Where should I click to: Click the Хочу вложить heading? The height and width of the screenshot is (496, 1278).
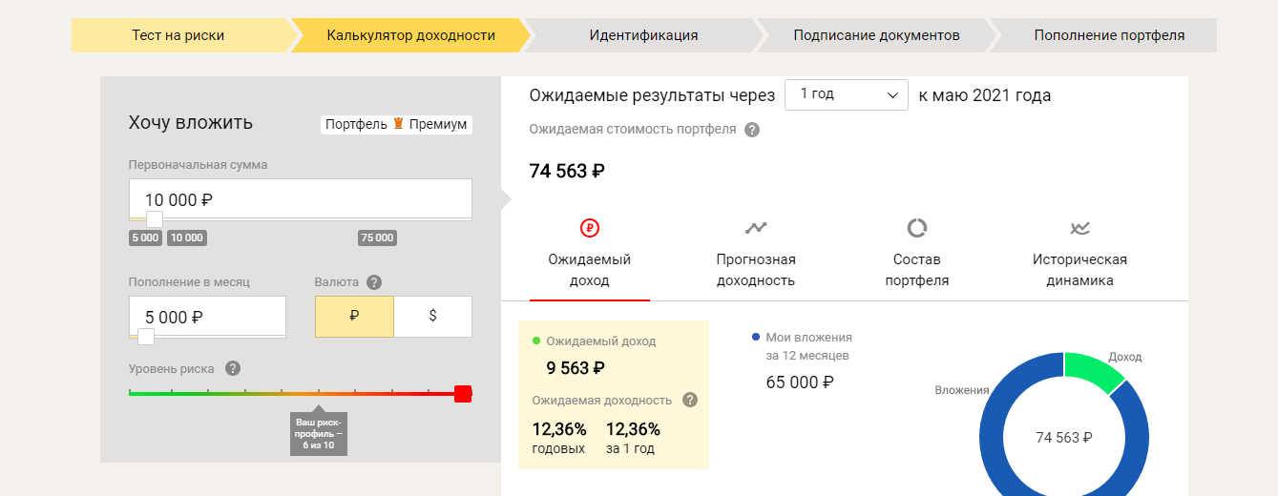point(191,123)
